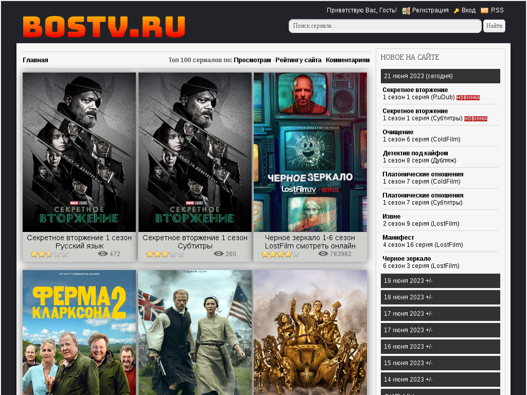Rate Секретное вторжение Русский язык with stars
The image size is (527, 395).
(x=49, y=254)
